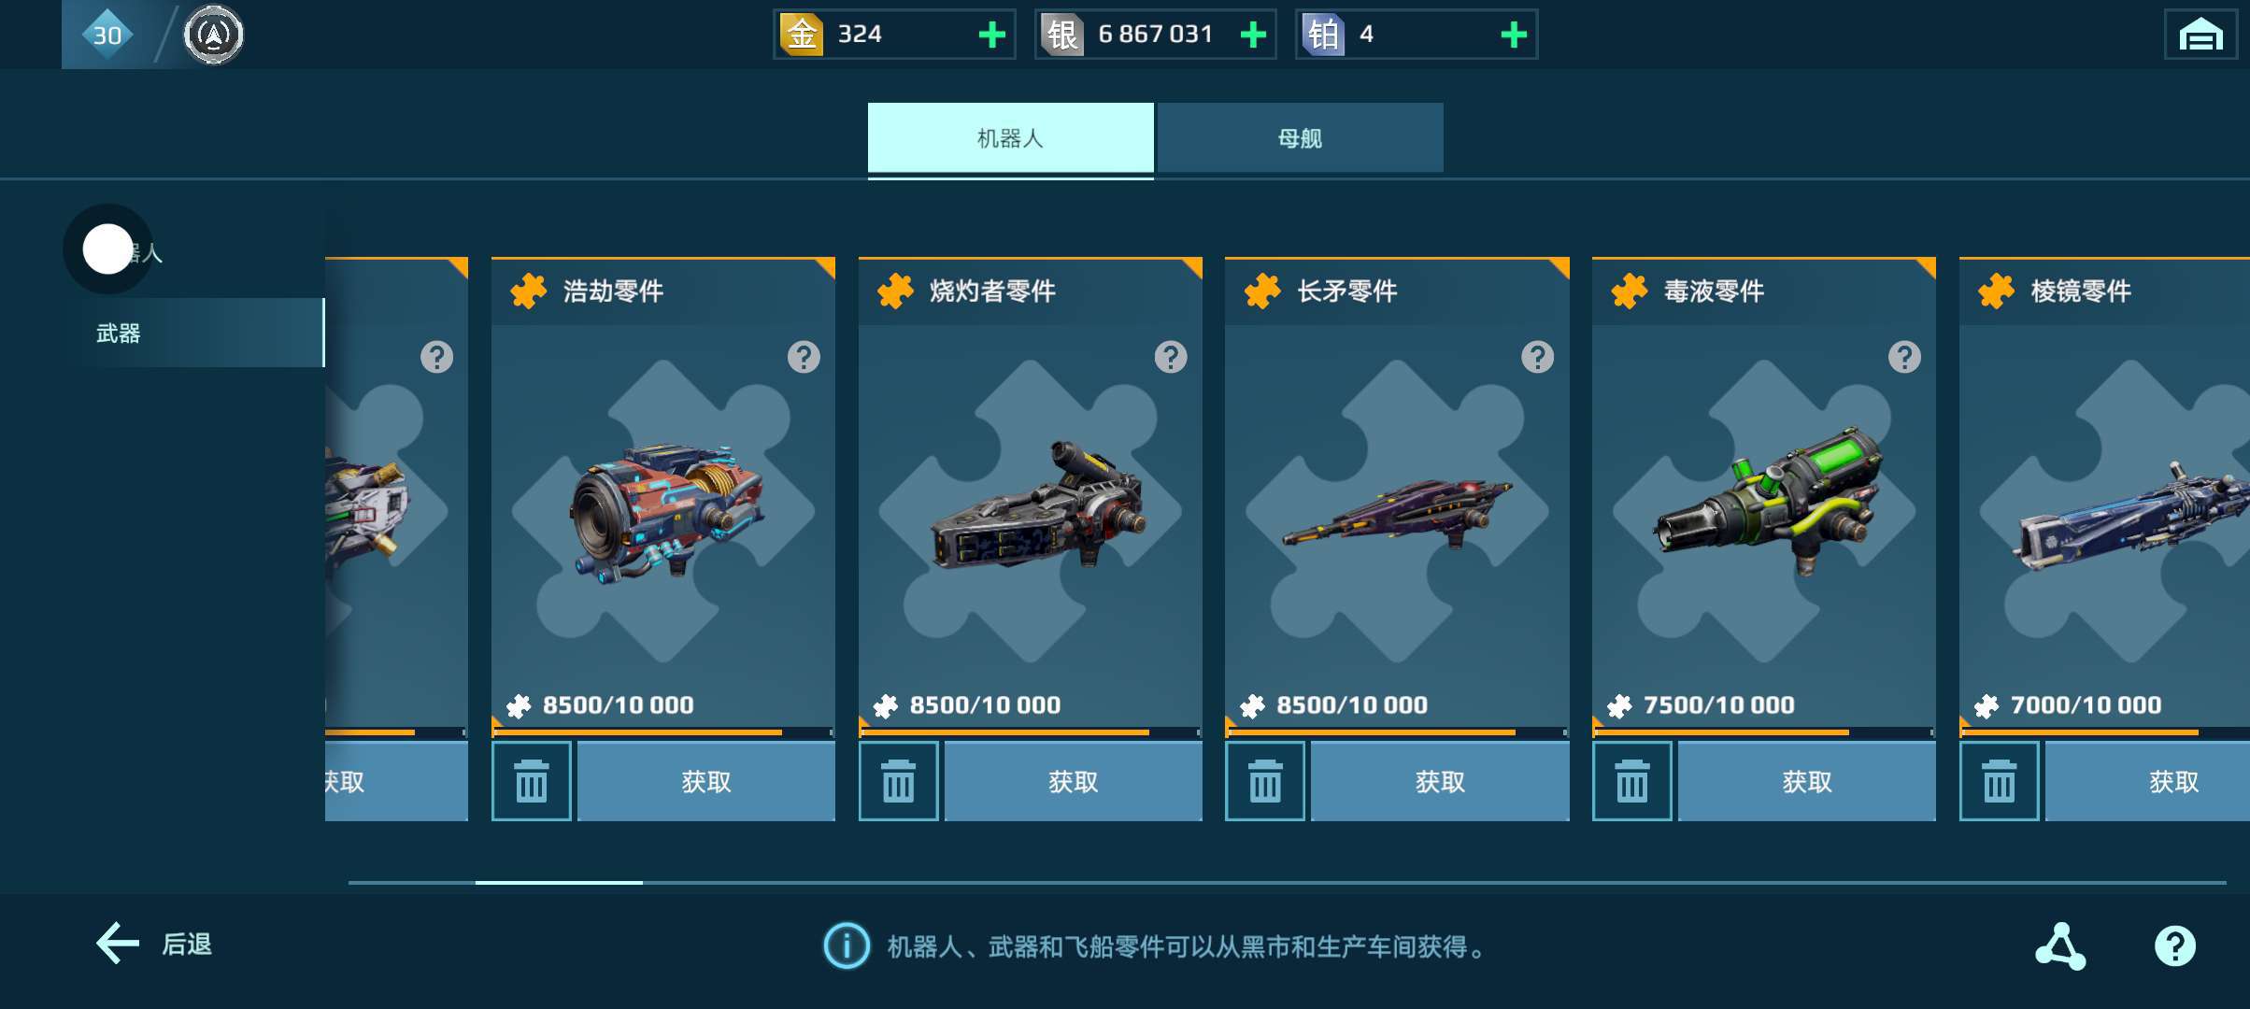Open the clan emblem badge icon
This screenshot has width=2250, height=1009.
pos(213,35)
